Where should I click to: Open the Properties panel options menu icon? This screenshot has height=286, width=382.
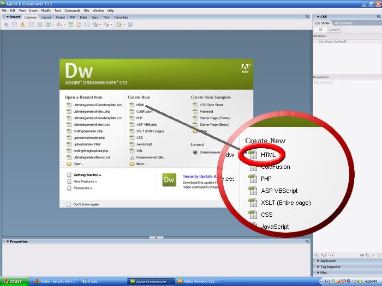[307, 241]
